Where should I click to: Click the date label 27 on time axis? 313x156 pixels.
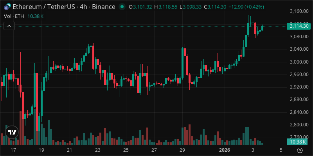coord(154,150)
